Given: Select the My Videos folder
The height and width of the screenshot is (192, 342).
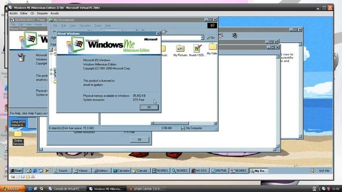Looking at the screenshot, I should [212, 49].
